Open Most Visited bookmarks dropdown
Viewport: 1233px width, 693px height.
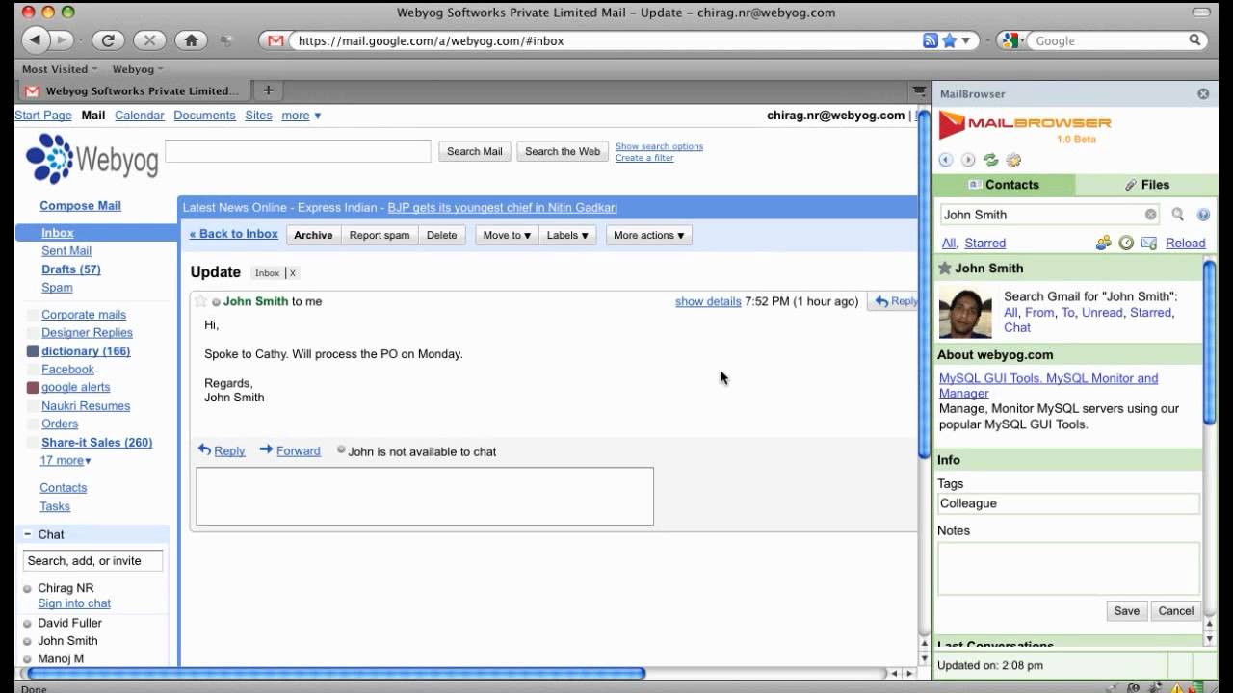click(60, 69)
